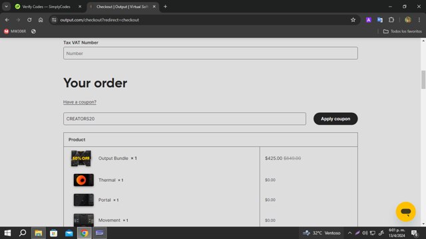Apply the coupon code
The width and height of the screenshot is (426, 239).
click(335, 119)
